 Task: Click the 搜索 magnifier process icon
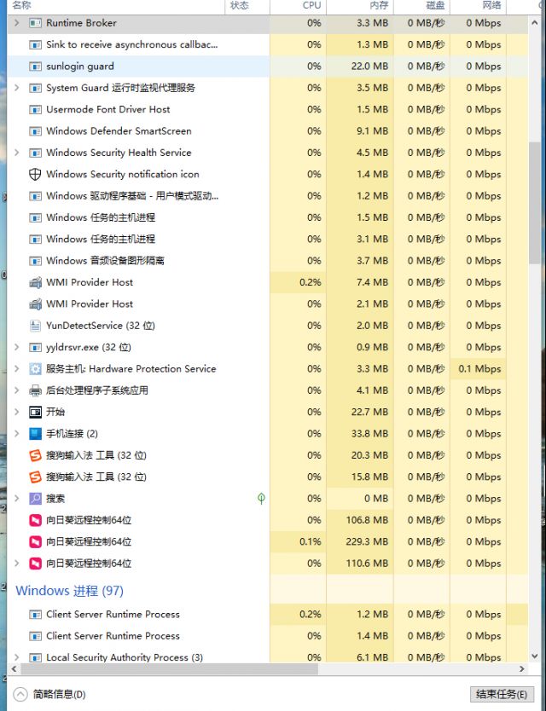click(x=35, y=499)
